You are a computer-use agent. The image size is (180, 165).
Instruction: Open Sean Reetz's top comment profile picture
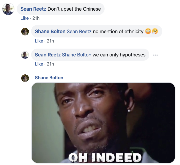point(8,9)
